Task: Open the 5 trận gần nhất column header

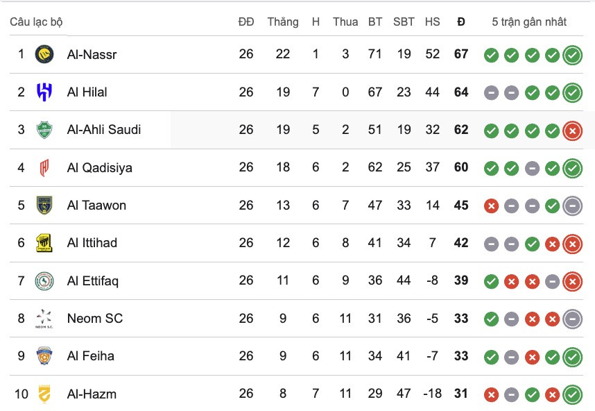Action: point(531,22)
